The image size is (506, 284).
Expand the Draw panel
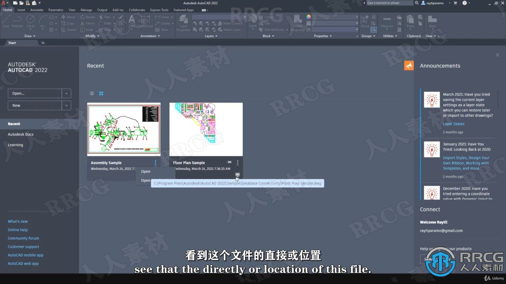pos(30,36)
